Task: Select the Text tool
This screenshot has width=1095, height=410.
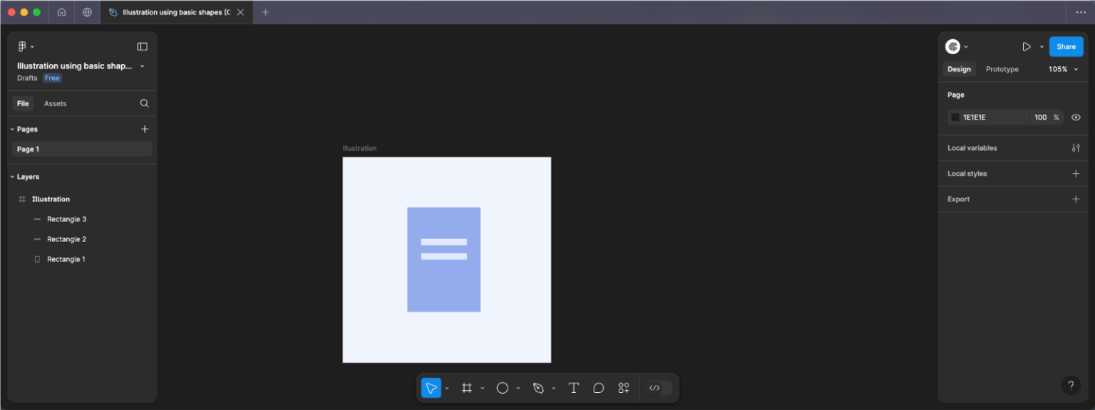Action: coord(574,388)
